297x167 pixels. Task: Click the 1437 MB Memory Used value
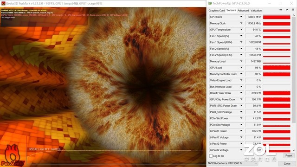point(256,61)
